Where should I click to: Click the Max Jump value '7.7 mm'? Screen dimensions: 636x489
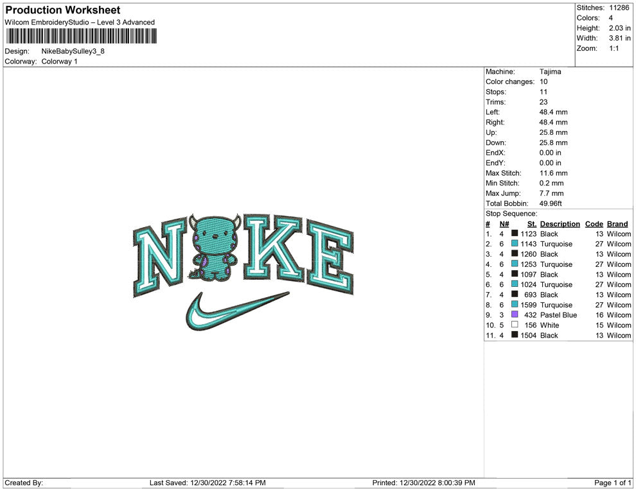(x=551, y=193)
